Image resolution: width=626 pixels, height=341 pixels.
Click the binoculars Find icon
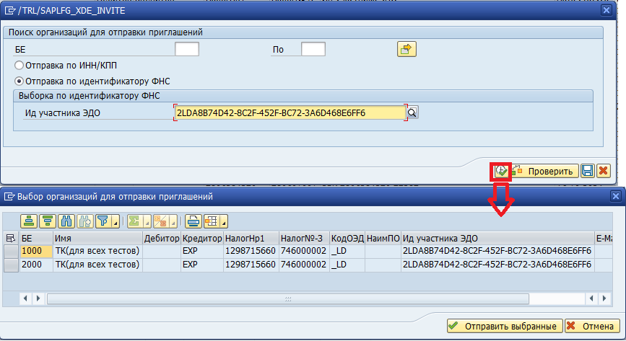(x=67, y=221)
